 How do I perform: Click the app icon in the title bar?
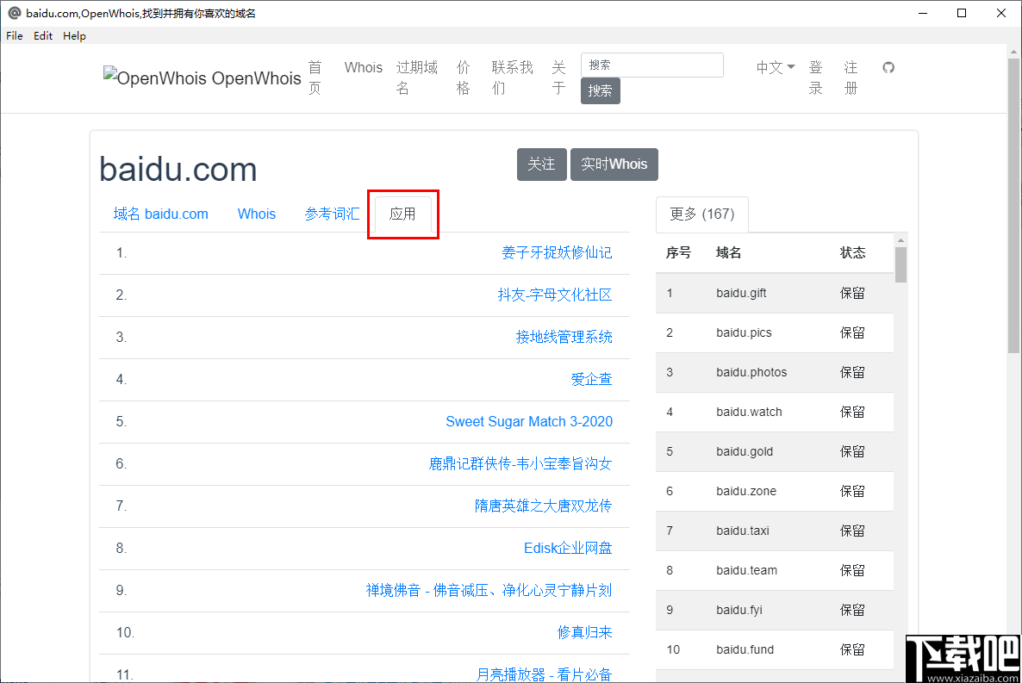13,13
